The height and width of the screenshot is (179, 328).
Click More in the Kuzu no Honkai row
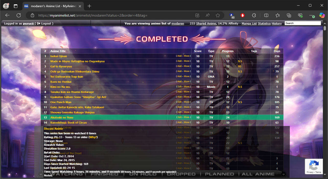click(x=187, y=81)
